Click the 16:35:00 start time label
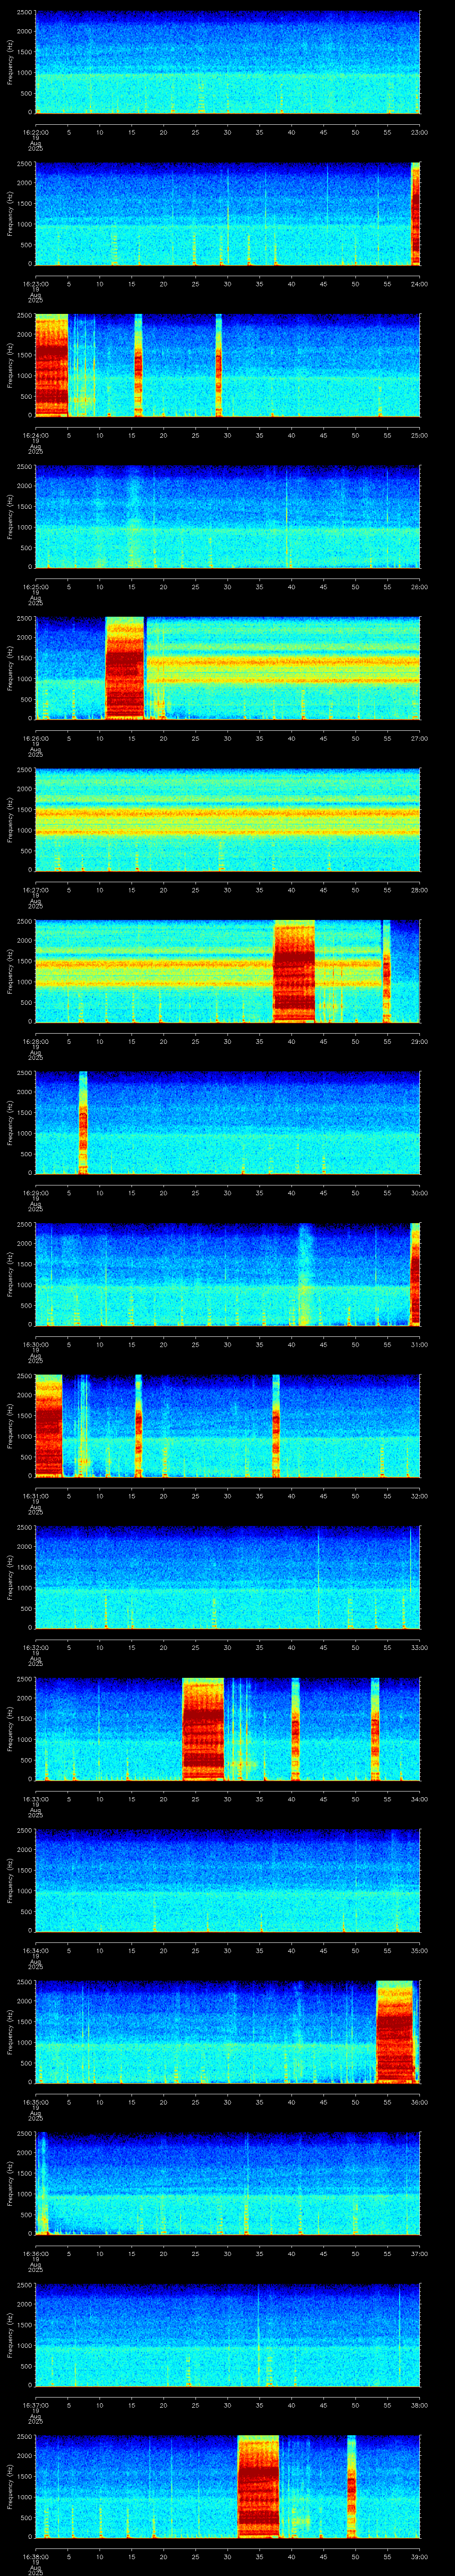Screen dimensions: 455x2576 click(35, 2102)
